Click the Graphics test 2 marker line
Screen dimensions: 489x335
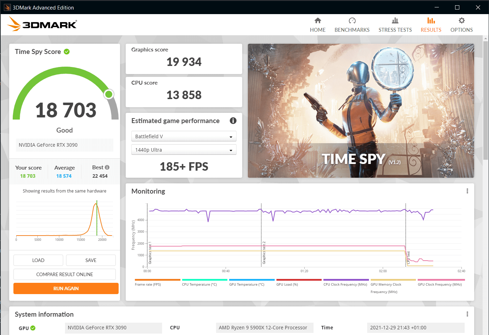pyautogui.click(x=261, y=235)
